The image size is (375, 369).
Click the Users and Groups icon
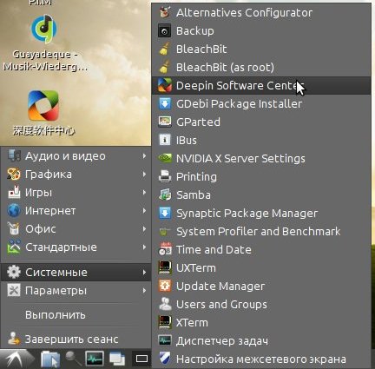click(165, 305)
